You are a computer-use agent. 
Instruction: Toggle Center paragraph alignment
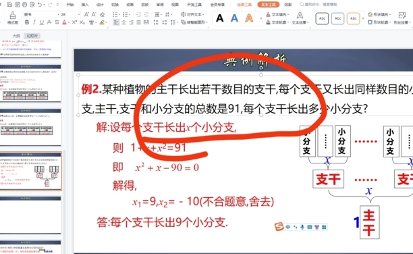click(x=123, y=22)
